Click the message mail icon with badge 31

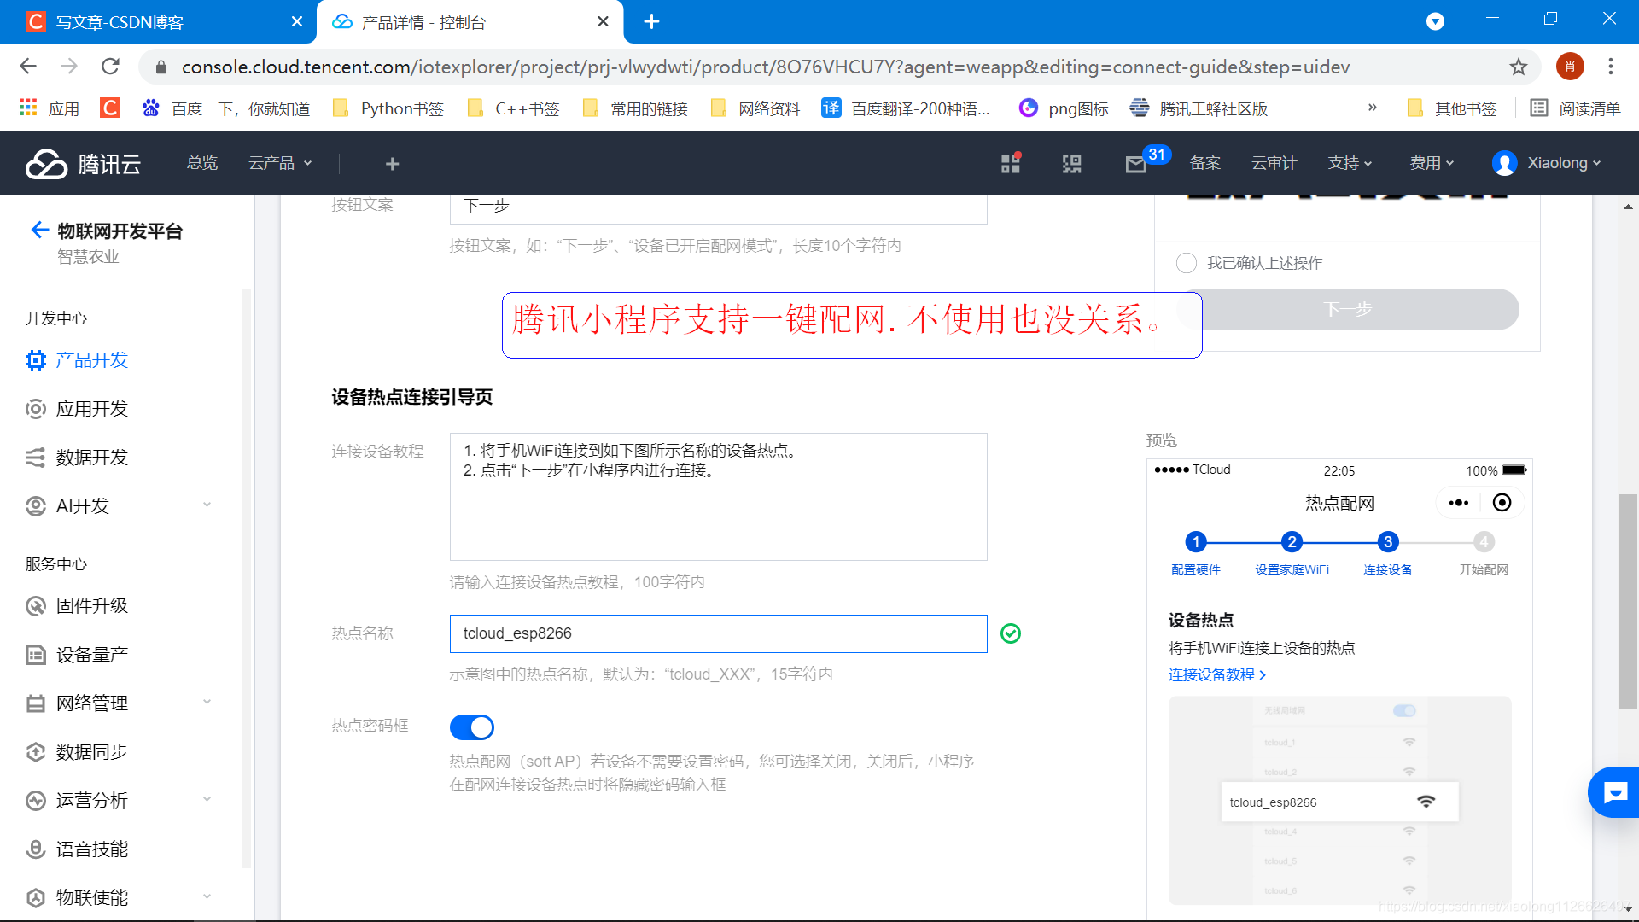pyautogui.click(x=1136, y=164)
